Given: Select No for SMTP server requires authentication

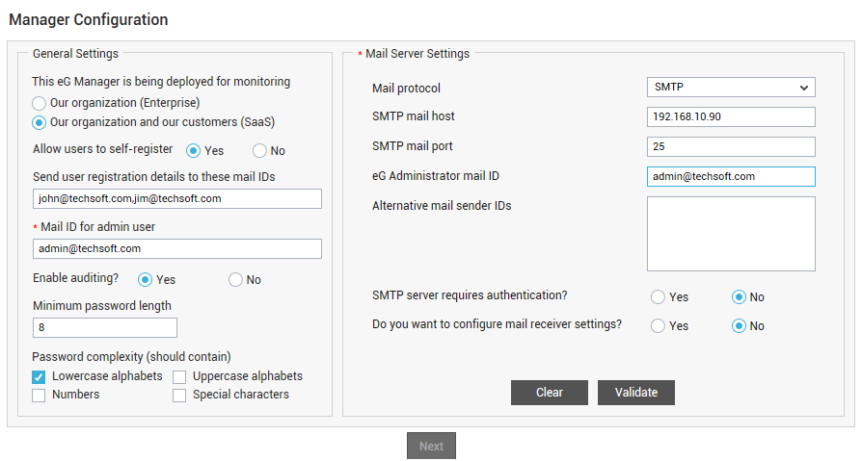Looking at the screenshot, I should (739, 296).
